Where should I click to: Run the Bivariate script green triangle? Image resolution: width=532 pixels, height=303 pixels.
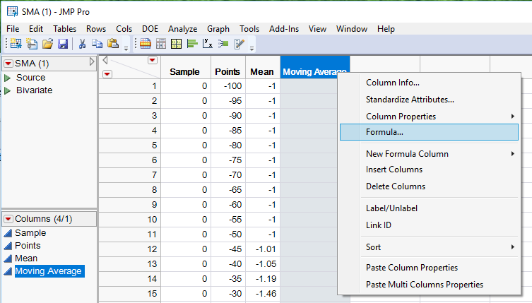[x=7, y=90]
